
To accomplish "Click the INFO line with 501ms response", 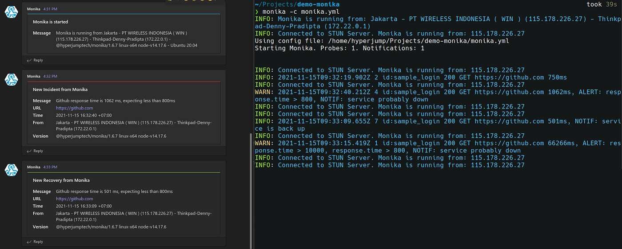I will pyautogui.click(x=438, y=125).
